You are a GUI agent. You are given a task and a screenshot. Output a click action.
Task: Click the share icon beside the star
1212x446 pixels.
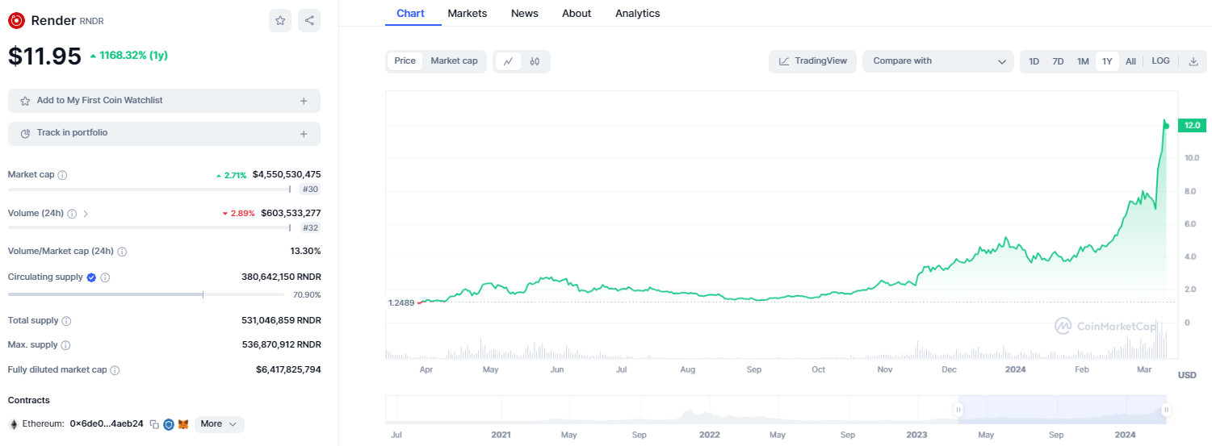(x=309, y=21)
